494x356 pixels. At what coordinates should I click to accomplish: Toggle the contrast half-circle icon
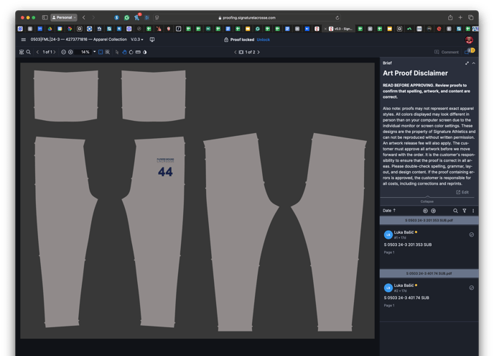point(144,53)
